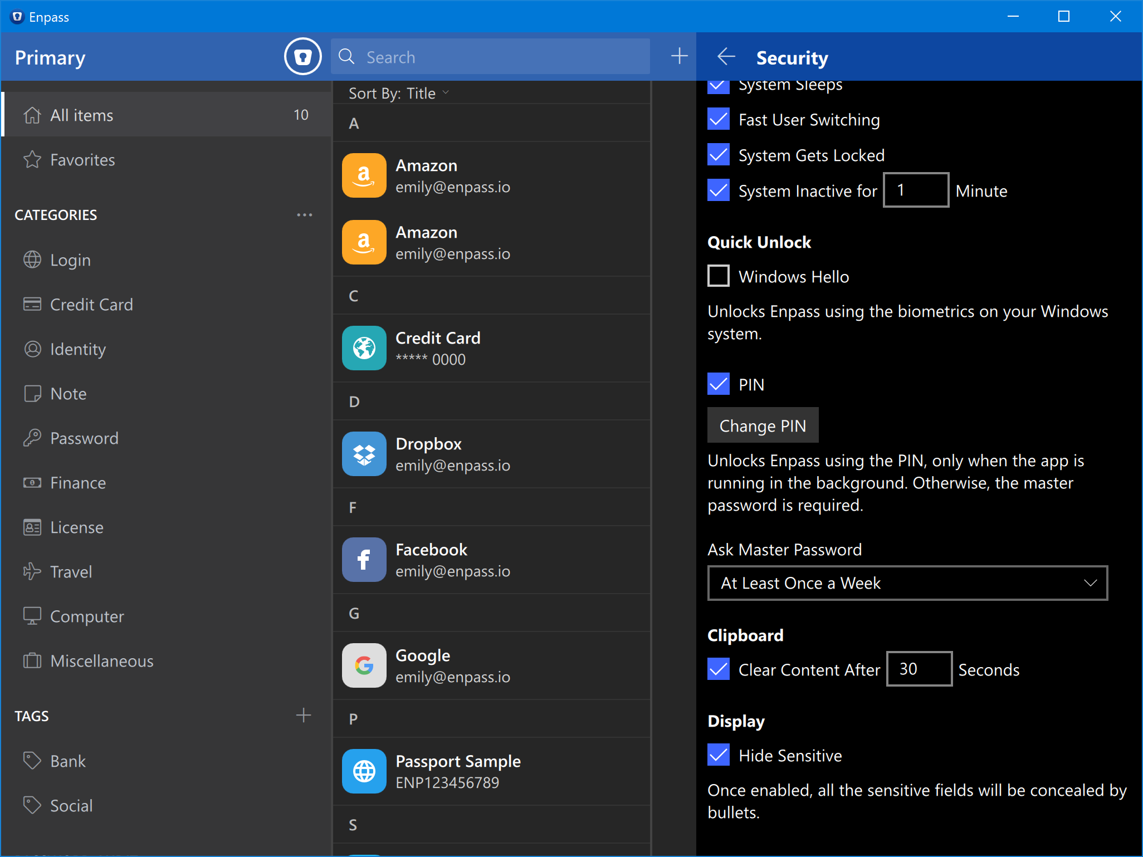Open the Facebook entry title
Viewport: 1143px width, 857px height.
click(x=431, y=550)
